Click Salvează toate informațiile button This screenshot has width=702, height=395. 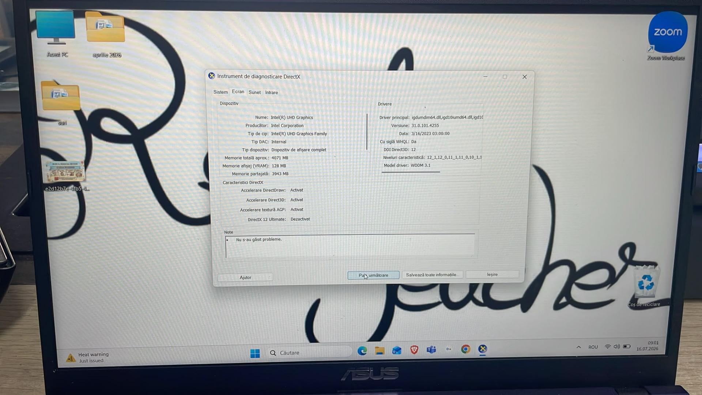432,275
